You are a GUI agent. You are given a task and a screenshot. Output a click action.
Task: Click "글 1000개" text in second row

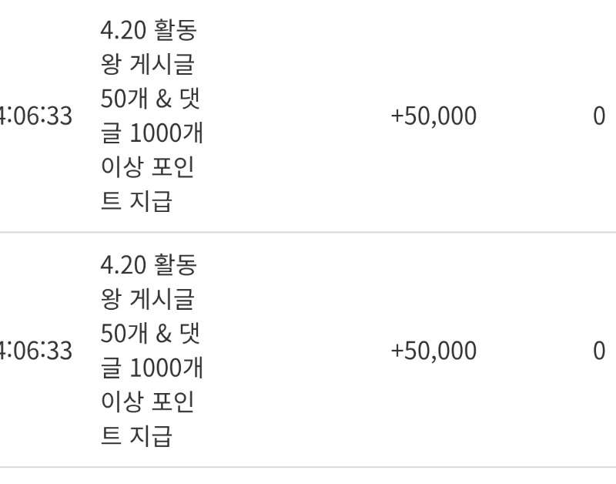(x=152, y=368)
